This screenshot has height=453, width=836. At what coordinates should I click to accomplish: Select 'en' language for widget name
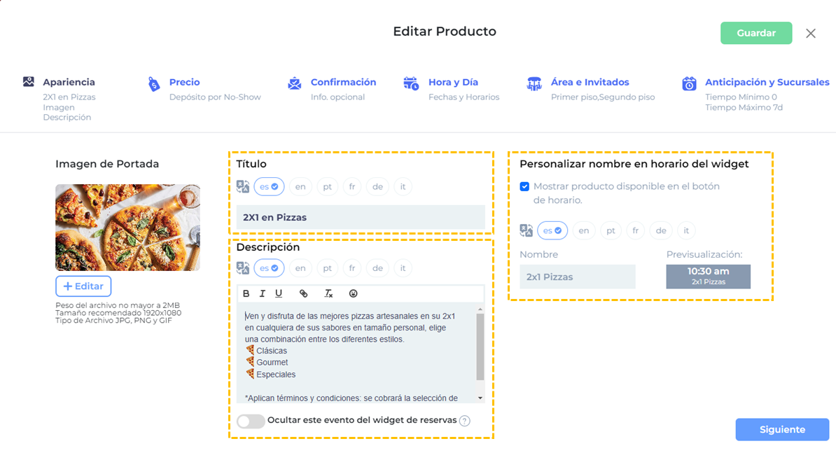(x=584, y=231)
